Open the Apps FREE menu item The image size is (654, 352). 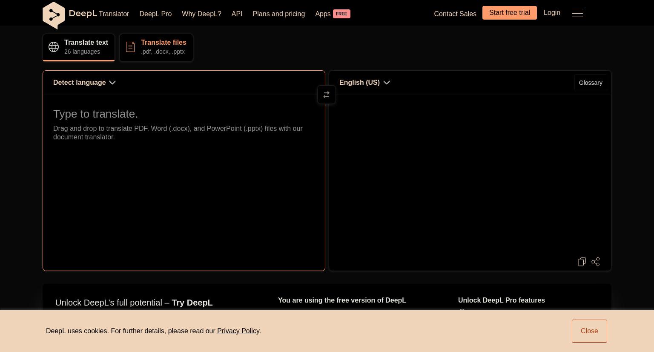coord(333,14)
